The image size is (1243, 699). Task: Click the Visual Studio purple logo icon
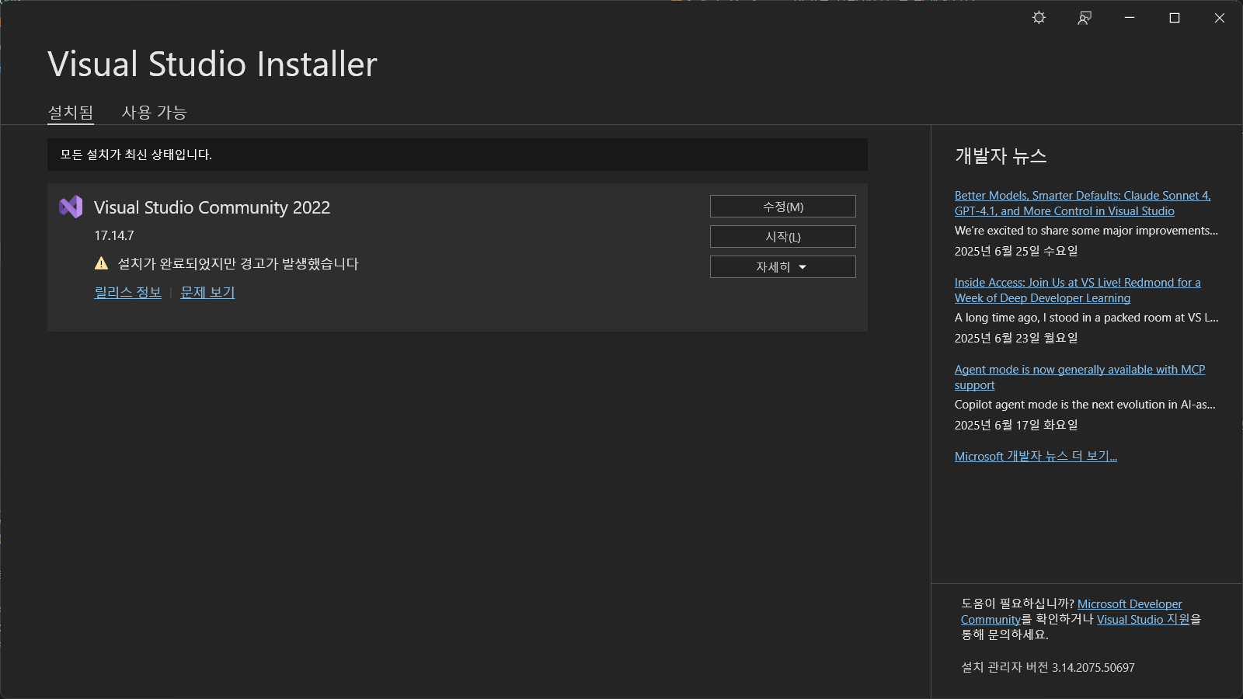(x=71, y=207)
